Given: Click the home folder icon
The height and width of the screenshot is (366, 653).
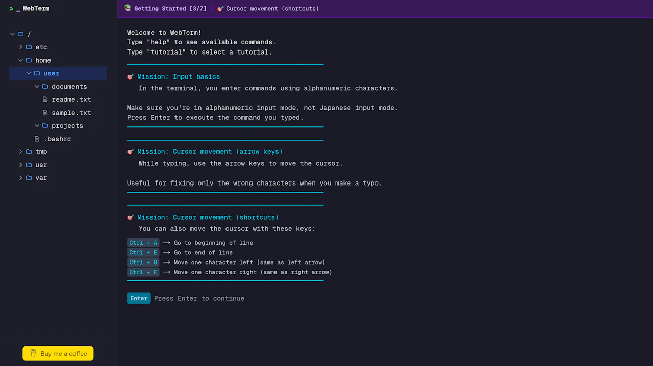Looking at the screenshot, I should (29, 60).
